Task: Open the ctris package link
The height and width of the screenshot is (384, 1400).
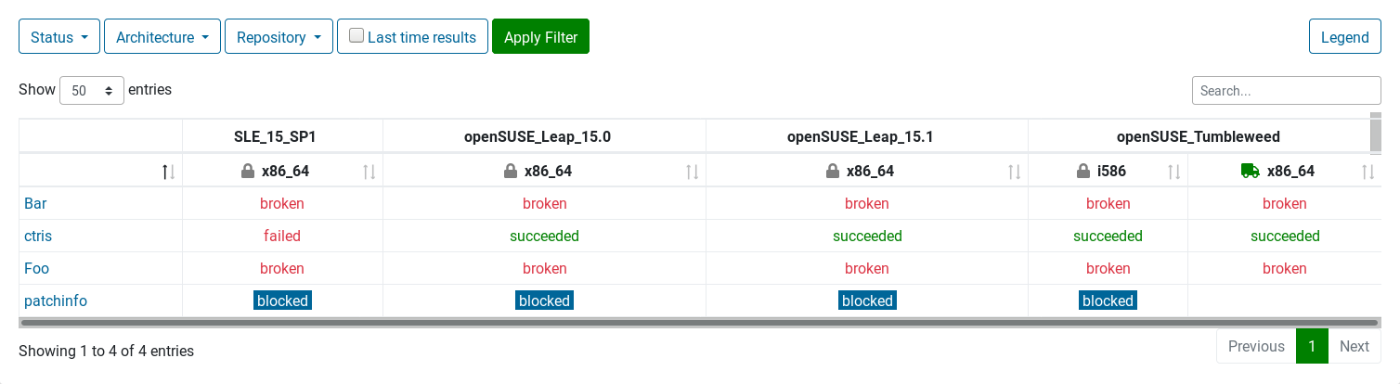Action: (38, 236)
